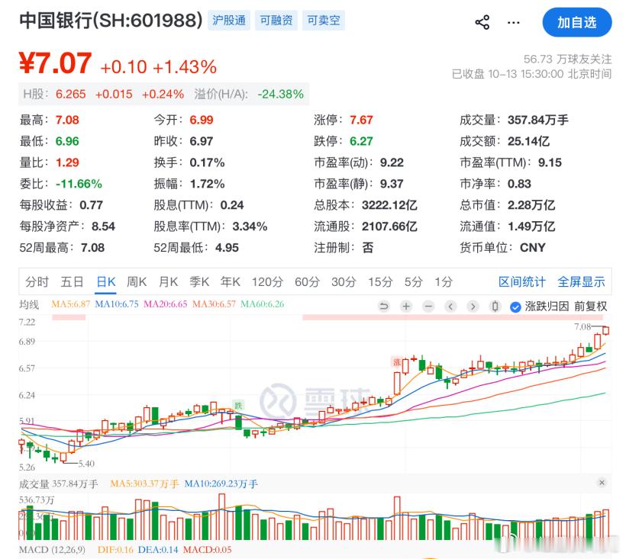Click the 跌 marker on the candlestick chart

click(x=238, y=406)
